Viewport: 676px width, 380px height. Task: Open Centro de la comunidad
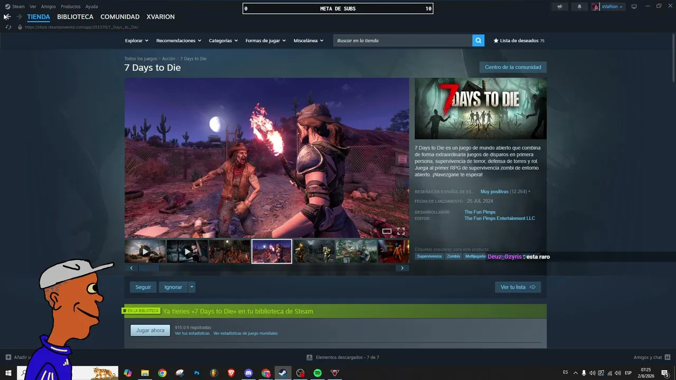click(x=513, y=67)
